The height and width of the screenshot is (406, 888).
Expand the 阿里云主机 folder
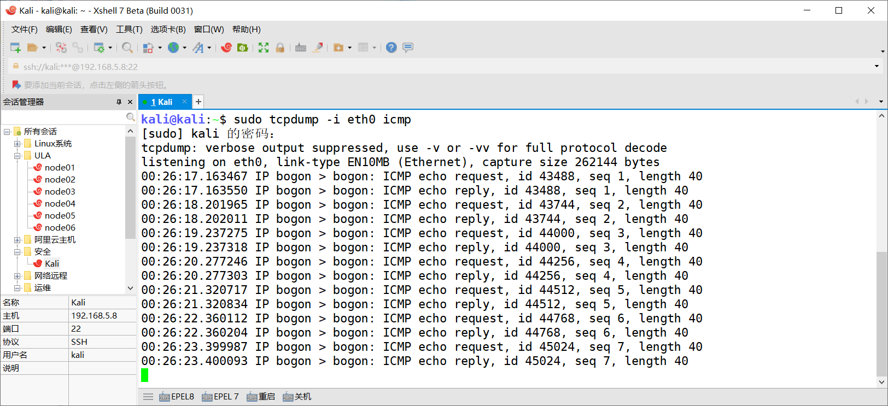pyautogui.click(x=17, y=240)
